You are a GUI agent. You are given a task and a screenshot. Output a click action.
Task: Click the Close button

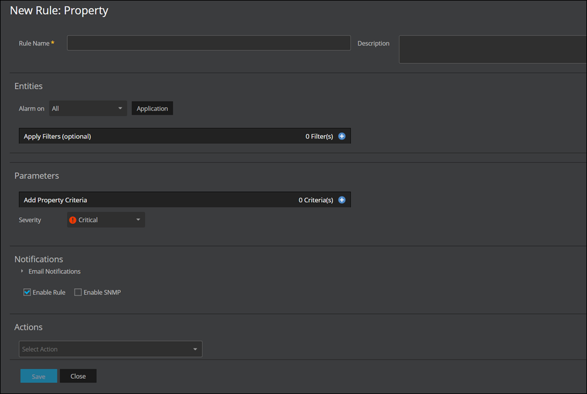coord(78,376)
